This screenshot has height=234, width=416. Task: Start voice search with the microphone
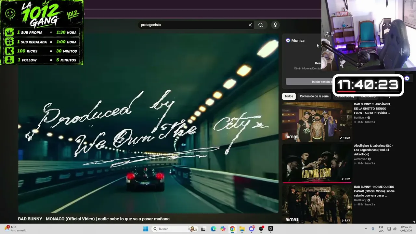click(x=275, y=25)
